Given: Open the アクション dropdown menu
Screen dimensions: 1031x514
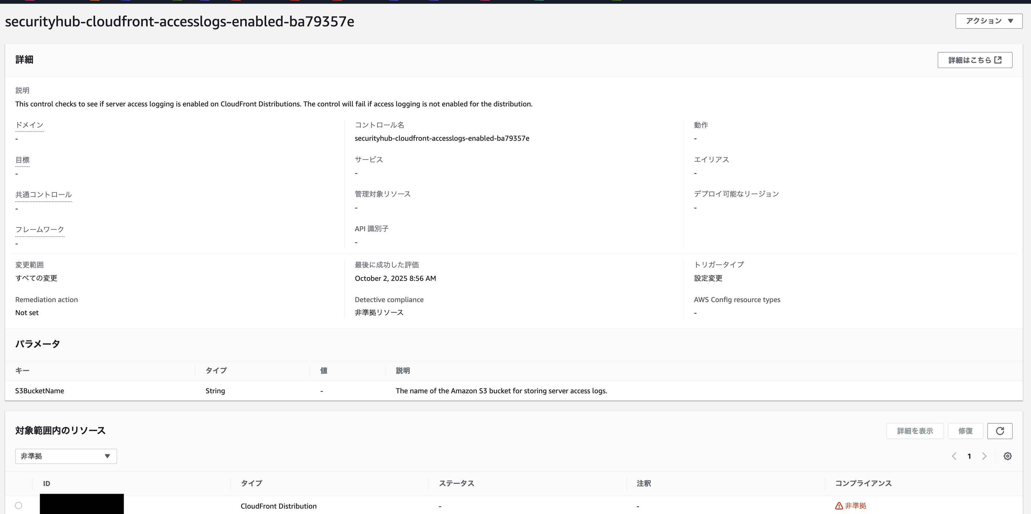Looking at the screenshot, I should (989, 21).
